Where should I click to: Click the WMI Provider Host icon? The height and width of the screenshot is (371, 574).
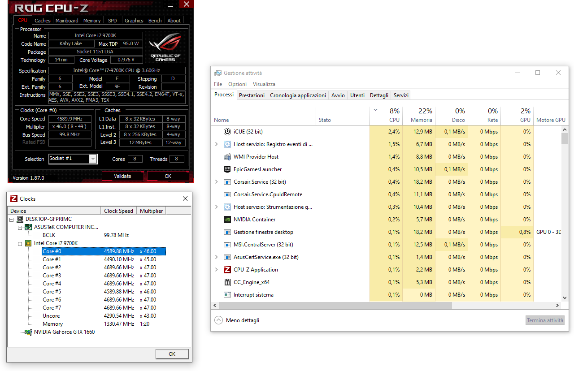(228, 156)
